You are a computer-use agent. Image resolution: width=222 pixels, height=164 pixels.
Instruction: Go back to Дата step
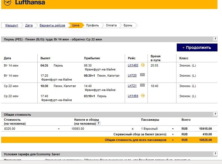tap(29, 25)
